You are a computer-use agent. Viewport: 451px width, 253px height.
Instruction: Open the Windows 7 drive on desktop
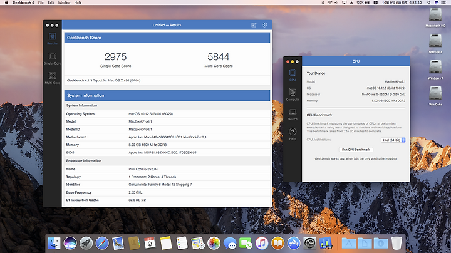(435, 70)
